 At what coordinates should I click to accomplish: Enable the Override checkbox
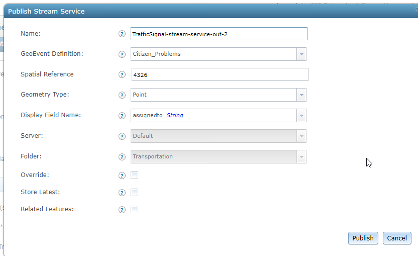coord(134,176)
